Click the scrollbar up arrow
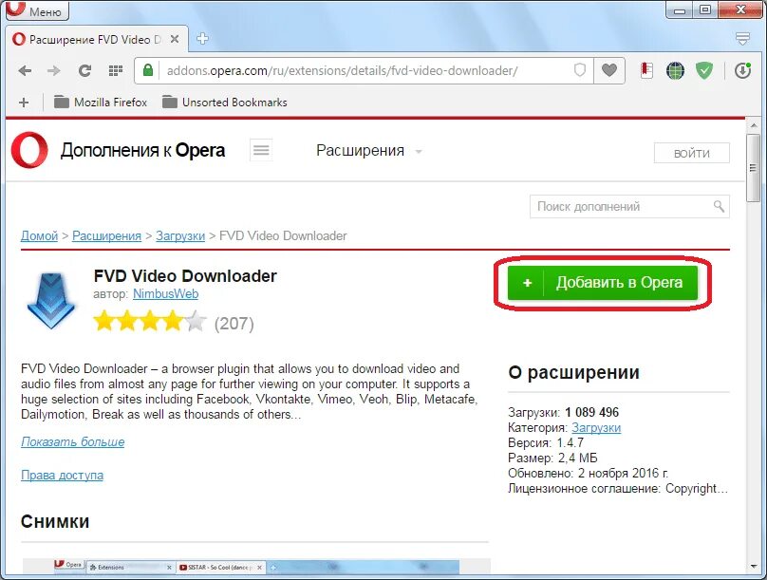Viewport: 767px width, 580px height. [x=753, y=125]
